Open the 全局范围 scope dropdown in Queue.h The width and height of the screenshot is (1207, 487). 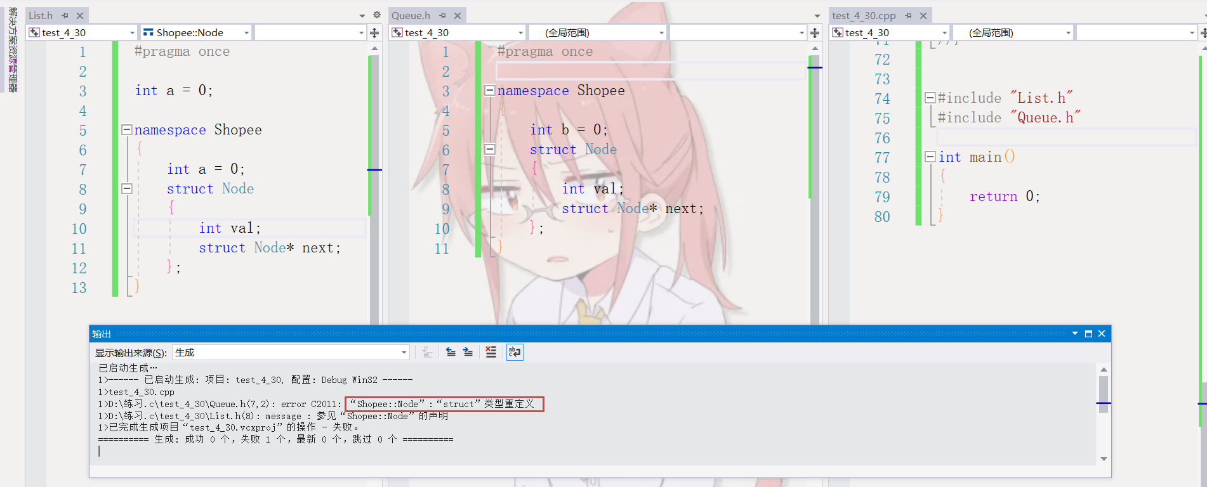pos(597,32)
